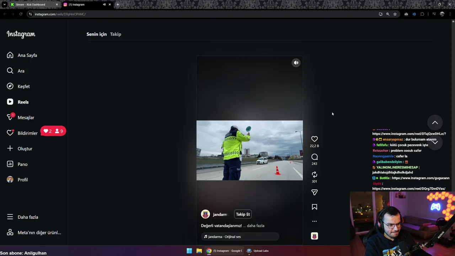Click the reel video to pause

click(250, 150)
